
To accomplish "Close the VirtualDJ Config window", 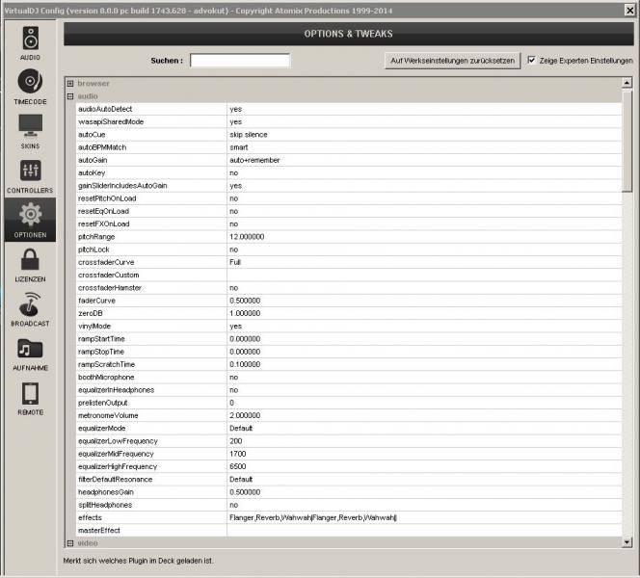I will tap(630, 11).
